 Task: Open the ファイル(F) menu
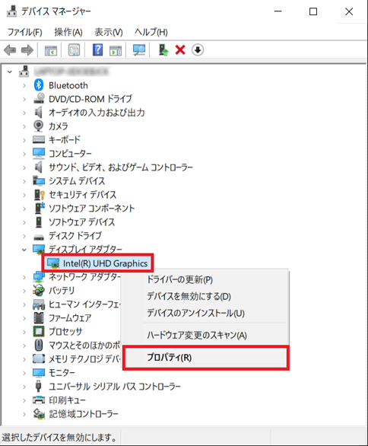tap(25, 32)
